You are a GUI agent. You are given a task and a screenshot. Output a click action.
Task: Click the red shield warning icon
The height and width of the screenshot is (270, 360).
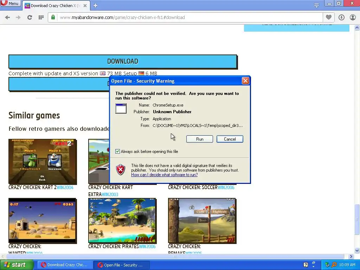click(121, 170)
